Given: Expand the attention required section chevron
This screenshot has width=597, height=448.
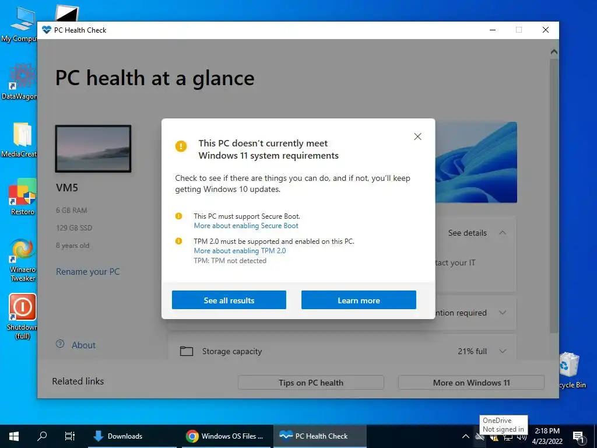Looking at the screenshot, I should coord(503,313).
